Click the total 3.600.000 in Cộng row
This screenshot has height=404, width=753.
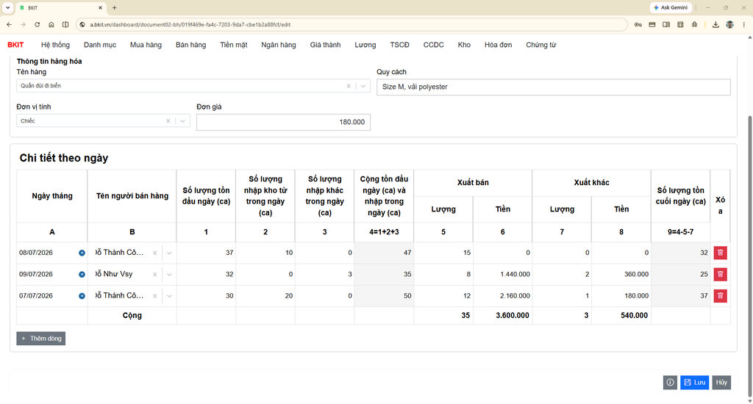coord(513,315)
